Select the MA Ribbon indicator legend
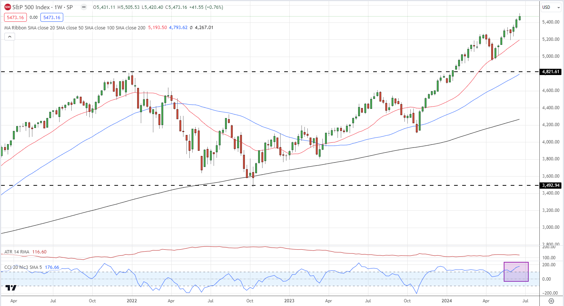The height and width of the screenshot is (306, 564). tap(75, 28)
